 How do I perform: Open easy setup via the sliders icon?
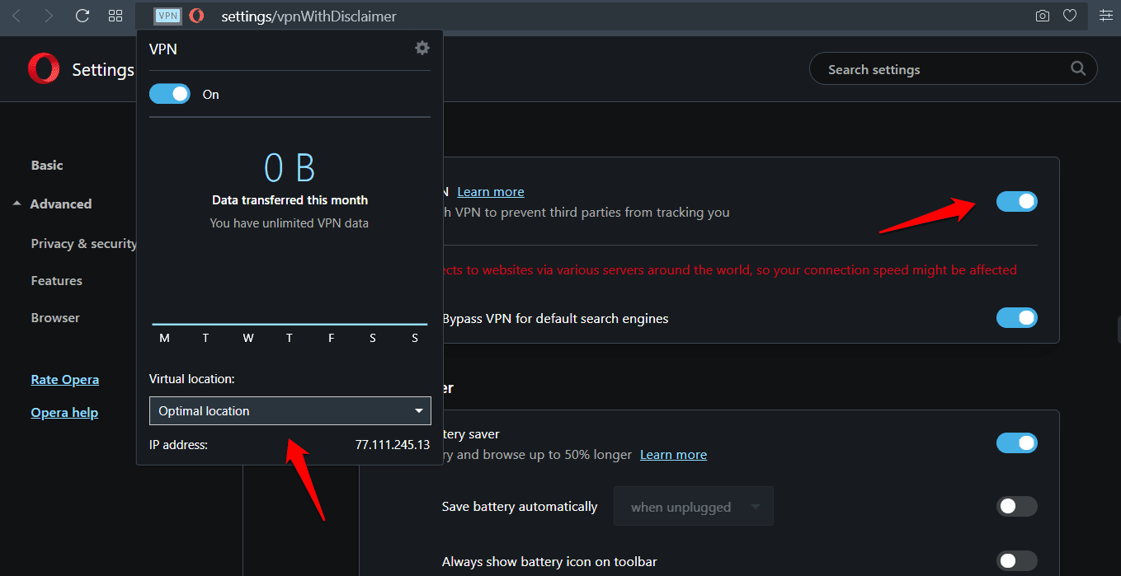(x=1105, y=15)
